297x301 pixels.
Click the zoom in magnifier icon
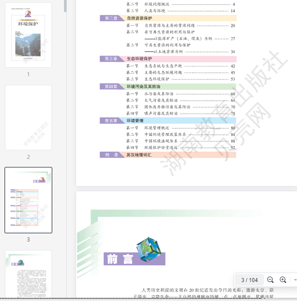click(283, 280)
